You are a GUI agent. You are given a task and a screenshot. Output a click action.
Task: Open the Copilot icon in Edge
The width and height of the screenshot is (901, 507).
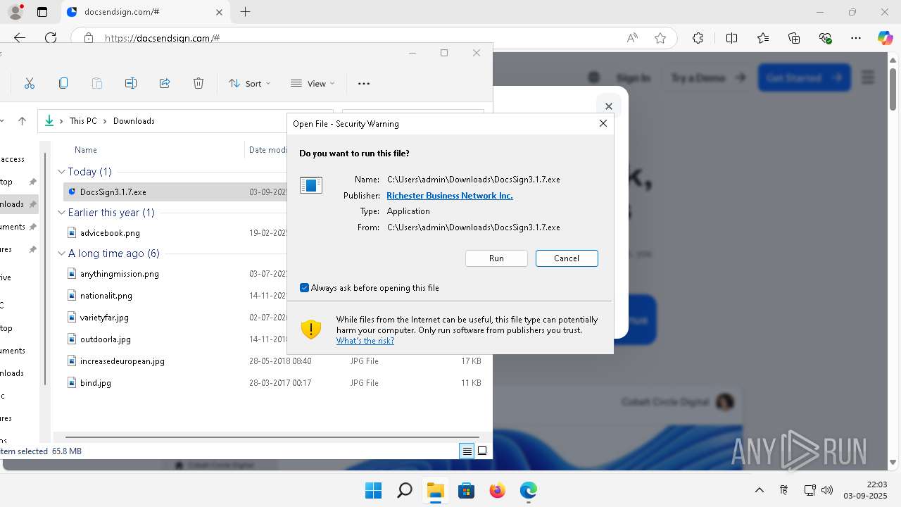click(885, 38)
